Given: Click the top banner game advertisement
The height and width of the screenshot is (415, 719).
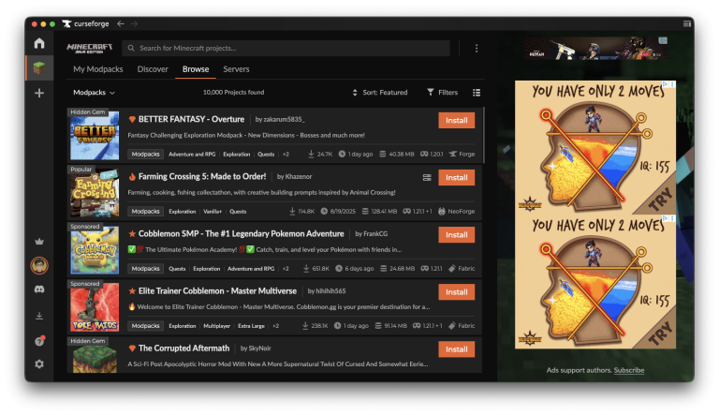Looking at the screenshot, I should pyautogui.click(x=595, y=48).
